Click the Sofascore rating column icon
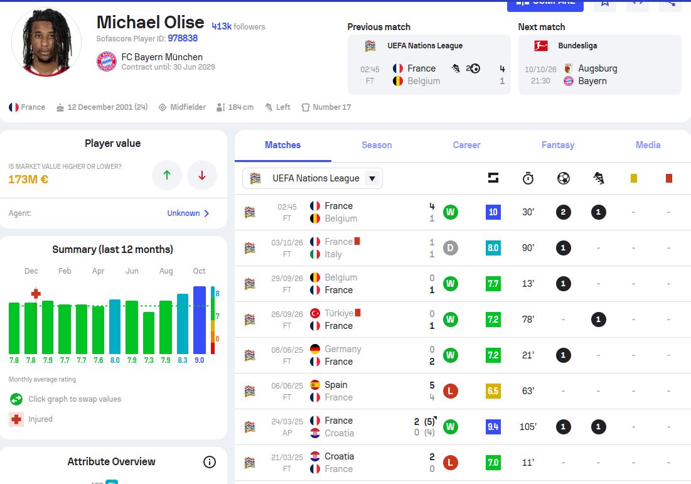The width and height of the screenshot is (691, 484). click(493, 178)
